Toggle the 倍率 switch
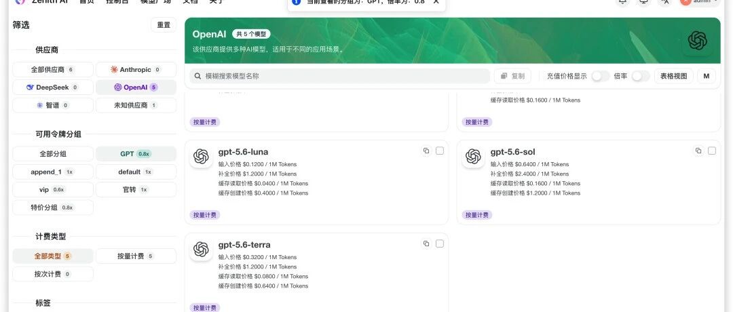The height and width of the screenshot is (312, 733). pyautogui.click(x=641, y=76)
